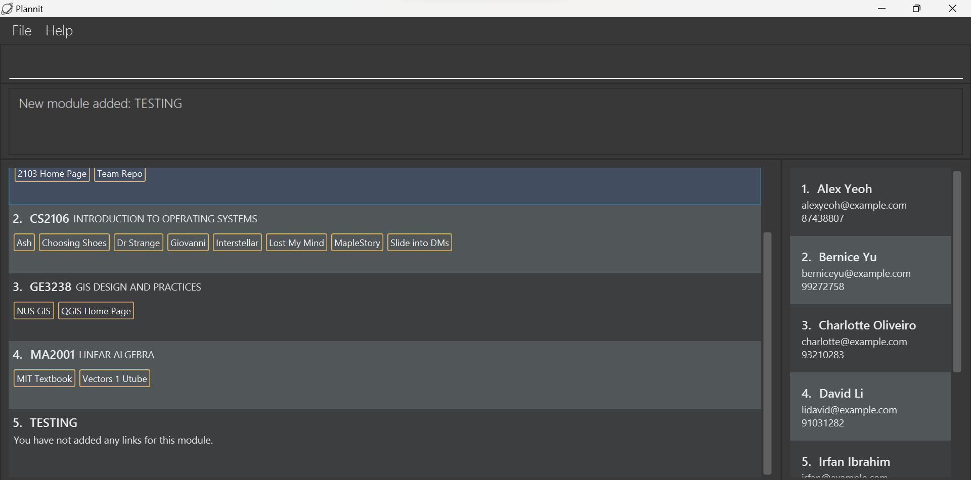Open the Team Repo link
The width and height of the screenshot is (971, 480).
tap(120, 174)
